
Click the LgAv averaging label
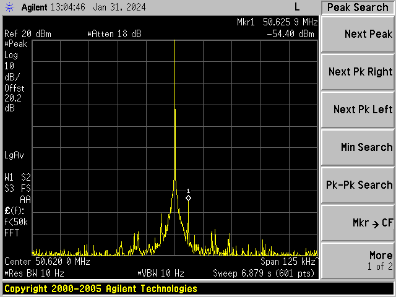(x=14, y=155)
